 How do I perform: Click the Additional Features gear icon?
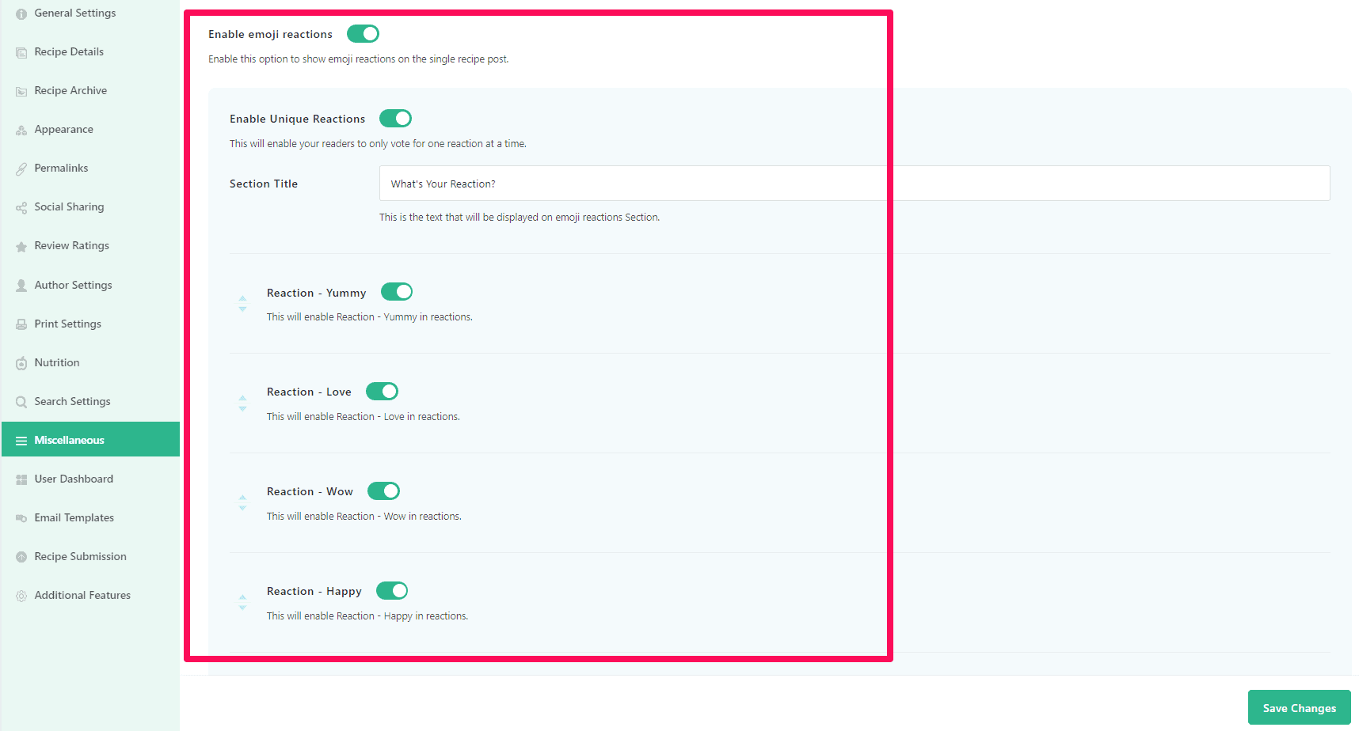point(21,596)
